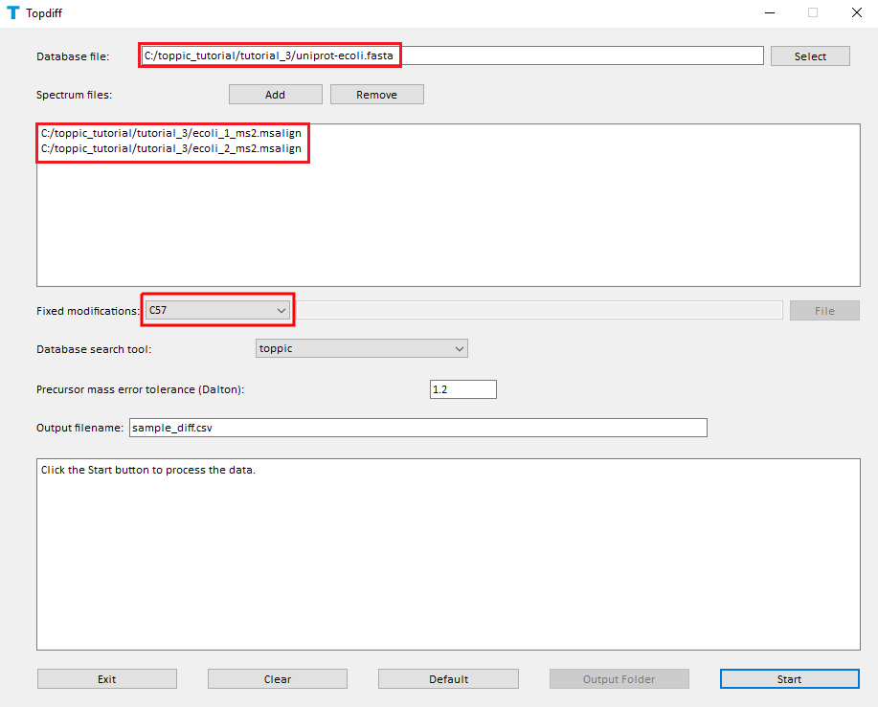
Task: Select ecoli_1_ms2.msalign in the spectrum list
Action: click(x=171, y=133)
